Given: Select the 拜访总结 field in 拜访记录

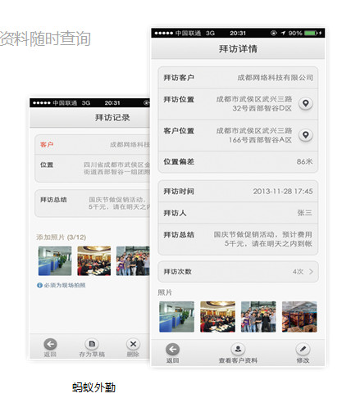Looking at the screenshot, I should pyautogui.click(x=93, y=203).
